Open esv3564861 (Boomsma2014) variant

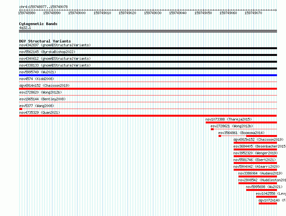pos(241,133)
